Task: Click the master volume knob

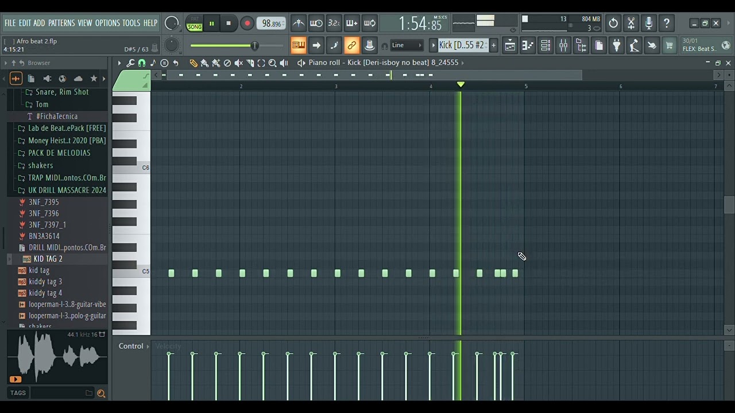Action: pyautogui.click(x=172, y=24)
